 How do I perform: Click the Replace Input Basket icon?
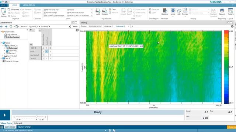(x=104, y=11)
